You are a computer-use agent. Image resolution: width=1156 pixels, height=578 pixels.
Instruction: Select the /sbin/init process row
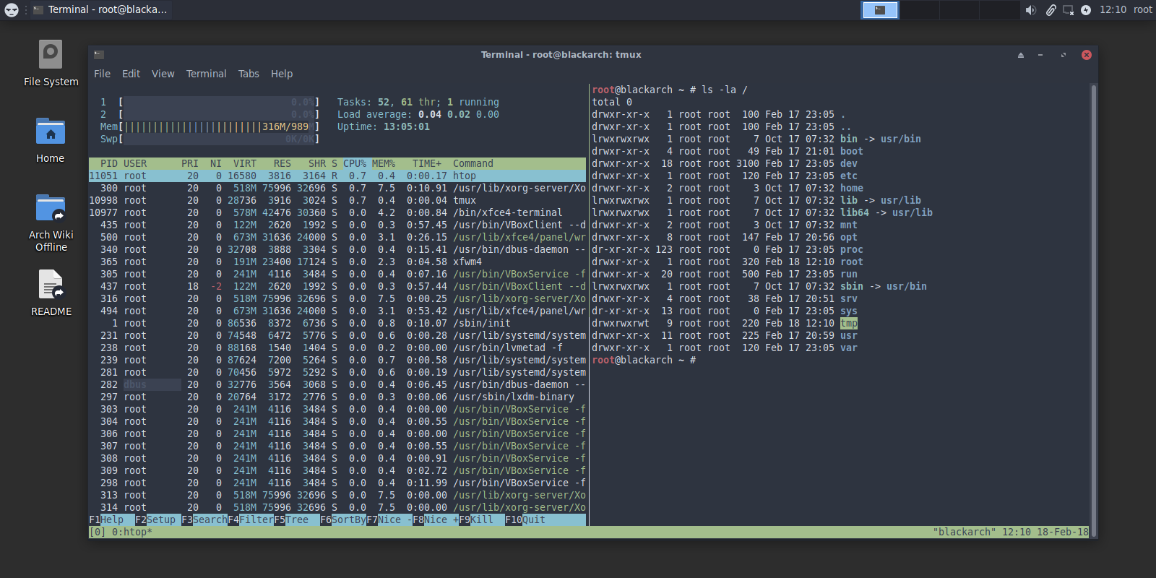(x=337, y=323)
